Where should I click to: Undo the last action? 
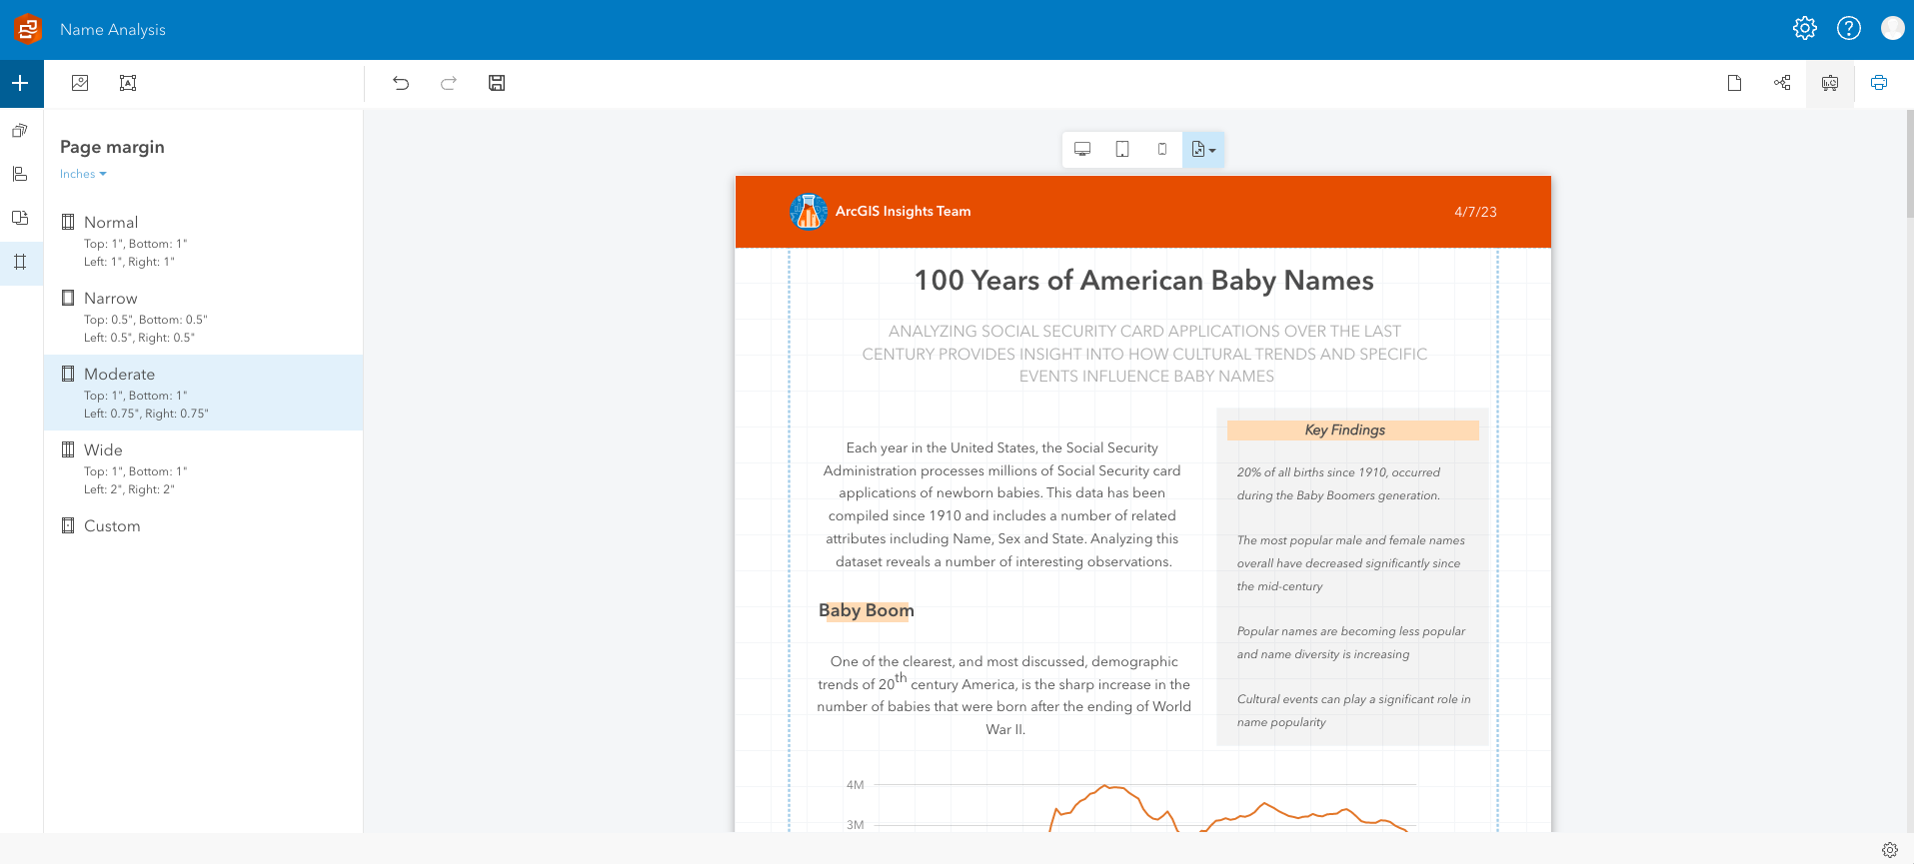pos(401,83)
